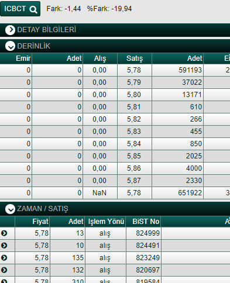Click the quantity 4000 cell

(x=178, y=168)
